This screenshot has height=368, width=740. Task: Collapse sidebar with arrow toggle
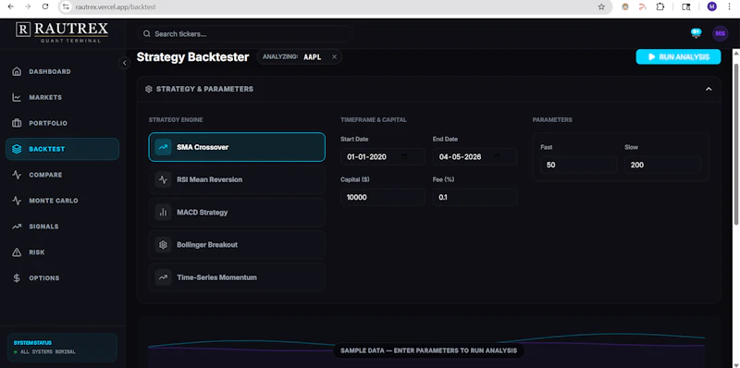(x=125, y=63)
